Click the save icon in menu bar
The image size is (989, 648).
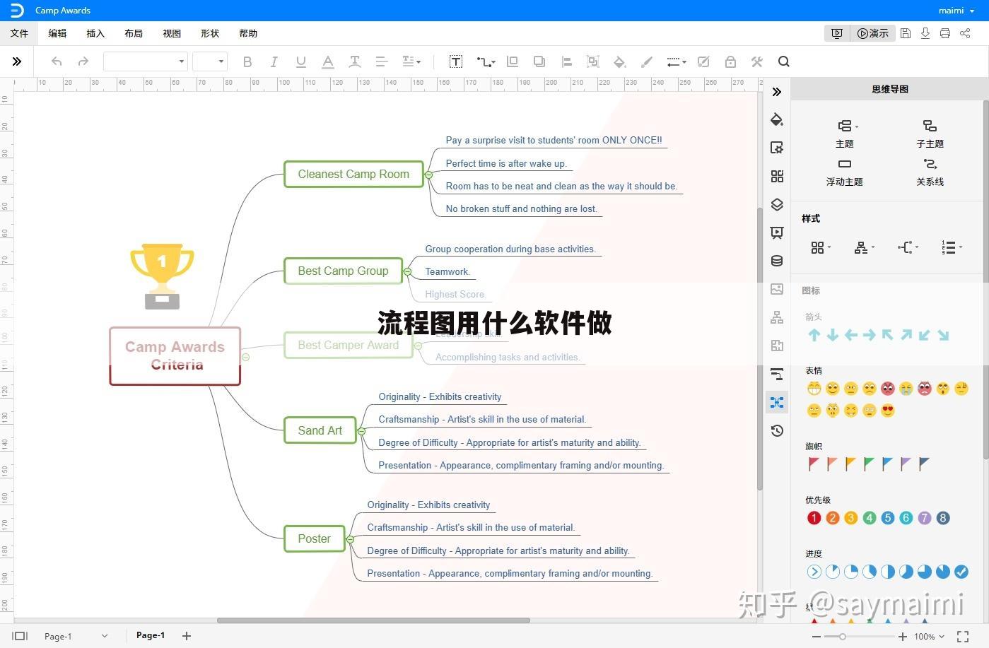pos(906,33)
